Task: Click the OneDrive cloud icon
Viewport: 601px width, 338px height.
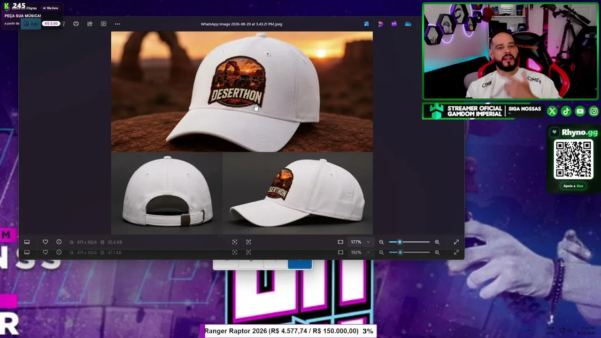Action: click(408, 24)
